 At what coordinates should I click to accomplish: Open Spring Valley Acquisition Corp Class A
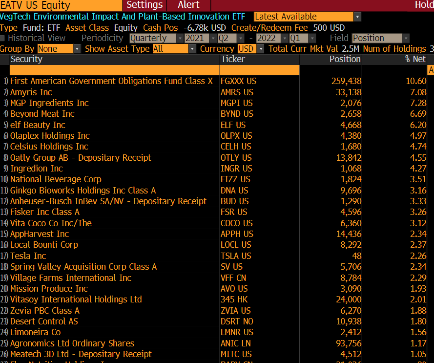click(x=83, y=266)
